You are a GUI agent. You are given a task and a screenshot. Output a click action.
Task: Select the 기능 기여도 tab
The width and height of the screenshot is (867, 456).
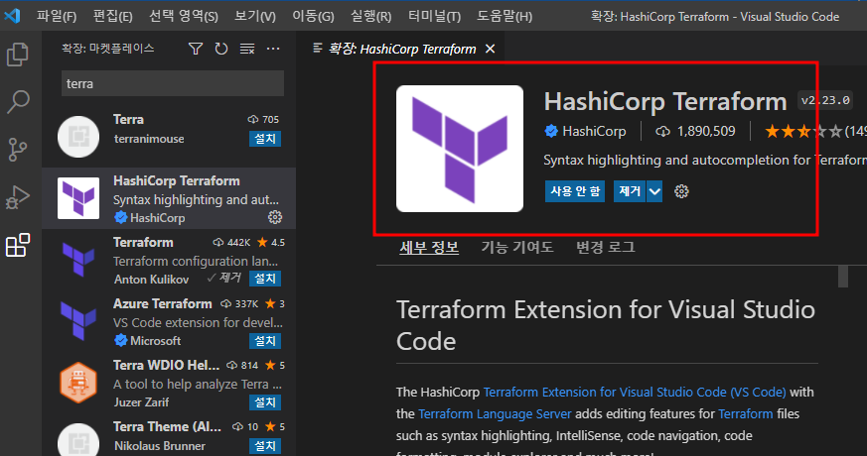[517, 247]
